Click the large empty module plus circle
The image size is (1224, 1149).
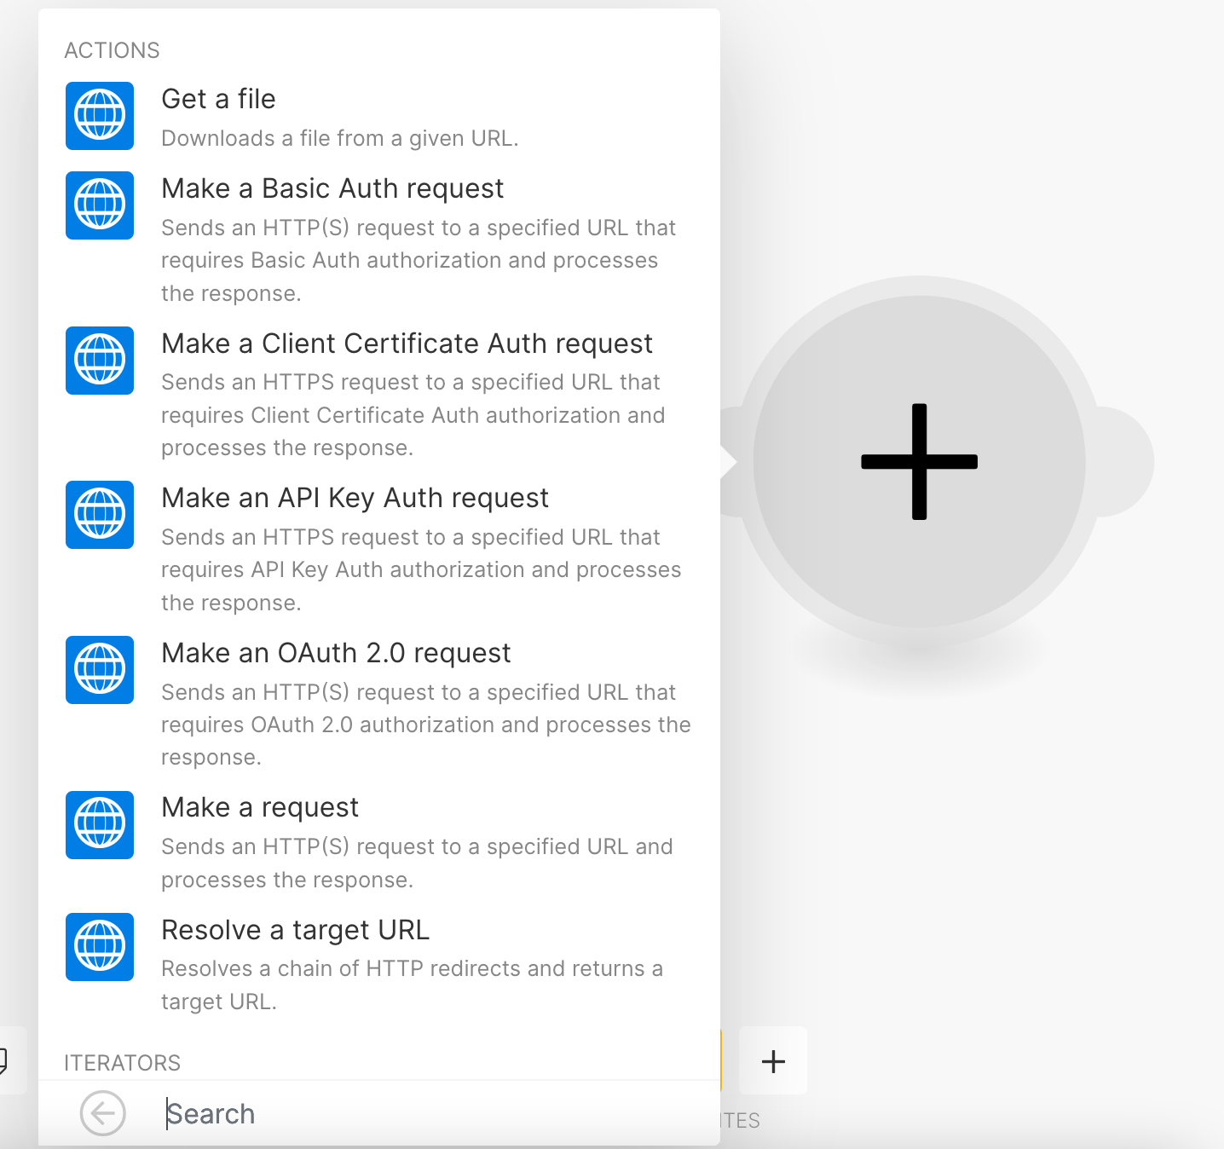coord(918,462)
